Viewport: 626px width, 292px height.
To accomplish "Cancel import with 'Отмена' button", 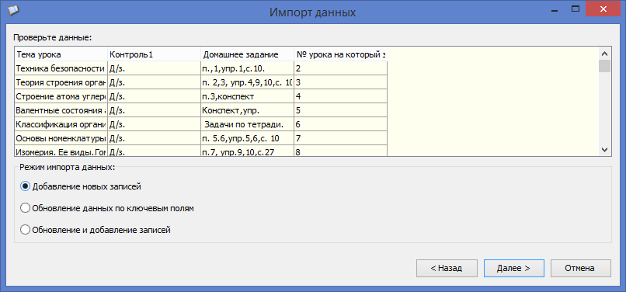I will tap(580, 269).
